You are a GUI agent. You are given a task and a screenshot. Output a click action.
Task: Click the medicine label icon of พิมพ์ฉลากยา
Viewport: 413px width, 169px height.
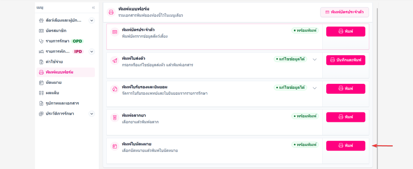click(115, 118)
